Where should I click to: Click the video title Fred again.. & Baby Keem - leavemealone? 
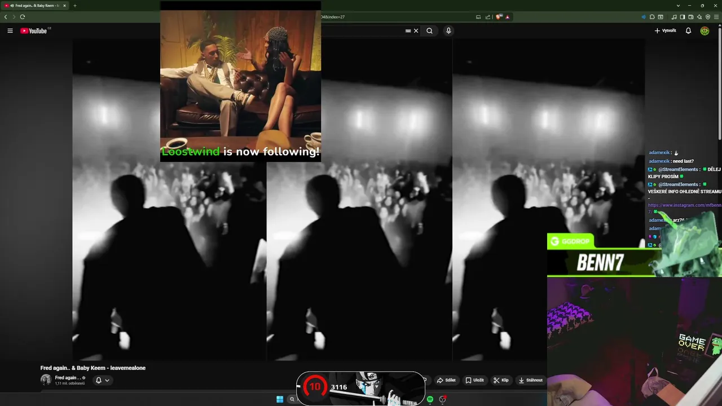point(93,368)
